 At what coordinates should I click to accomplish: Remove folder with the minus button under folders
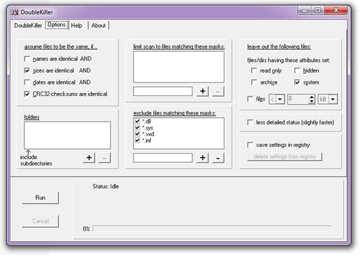pos(104,158)
